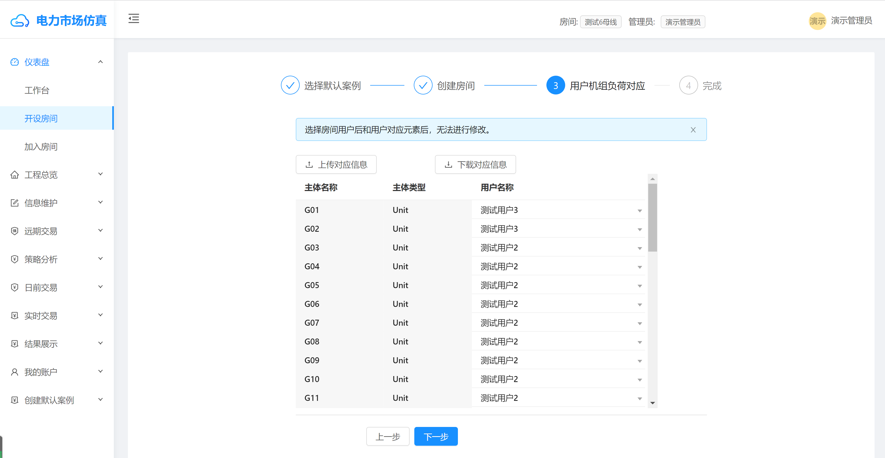Expand the 结果展示 menu chevron
Screen dimensions: 885x458
click(x=100, y=343)
